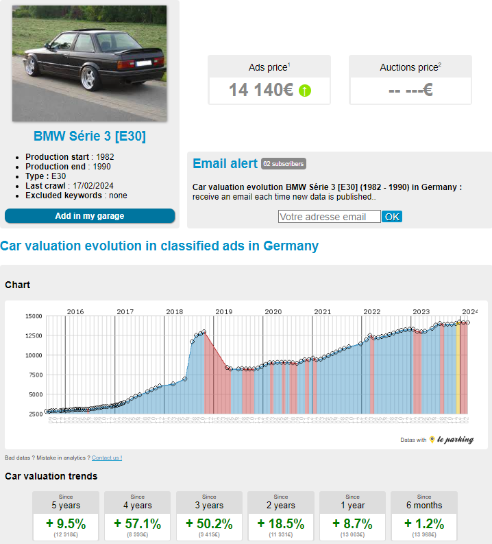Focus the Votre adresse email field
This screenshot has height=544, width=492.
coord(329,217)
